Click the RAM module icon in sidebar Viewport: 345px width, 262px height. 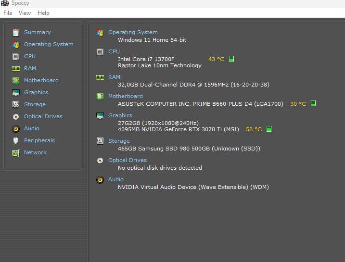(x=16, y=68)
